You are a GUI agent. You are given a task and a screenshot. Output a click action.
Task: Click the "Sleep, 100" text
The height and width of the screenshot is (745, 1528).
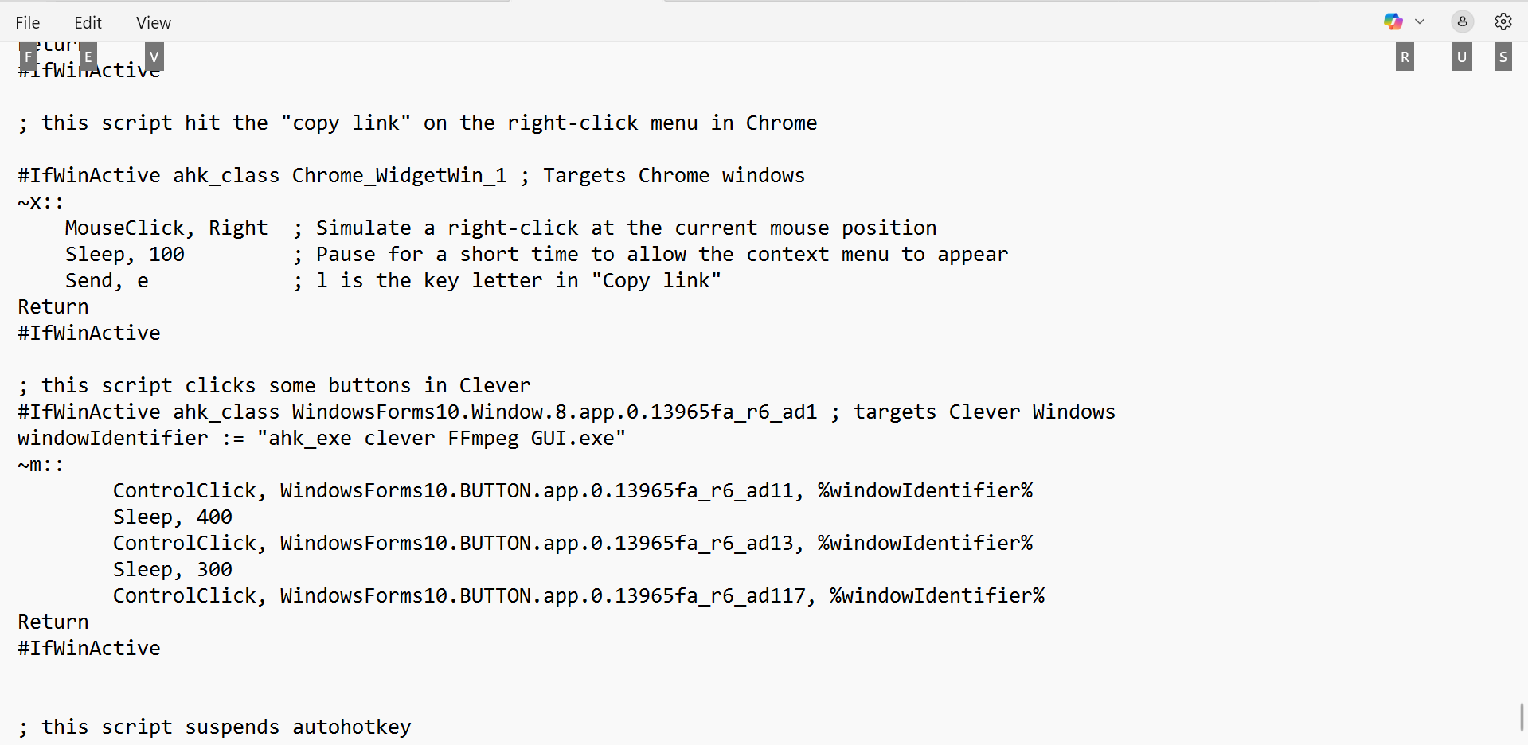point(125,255)
